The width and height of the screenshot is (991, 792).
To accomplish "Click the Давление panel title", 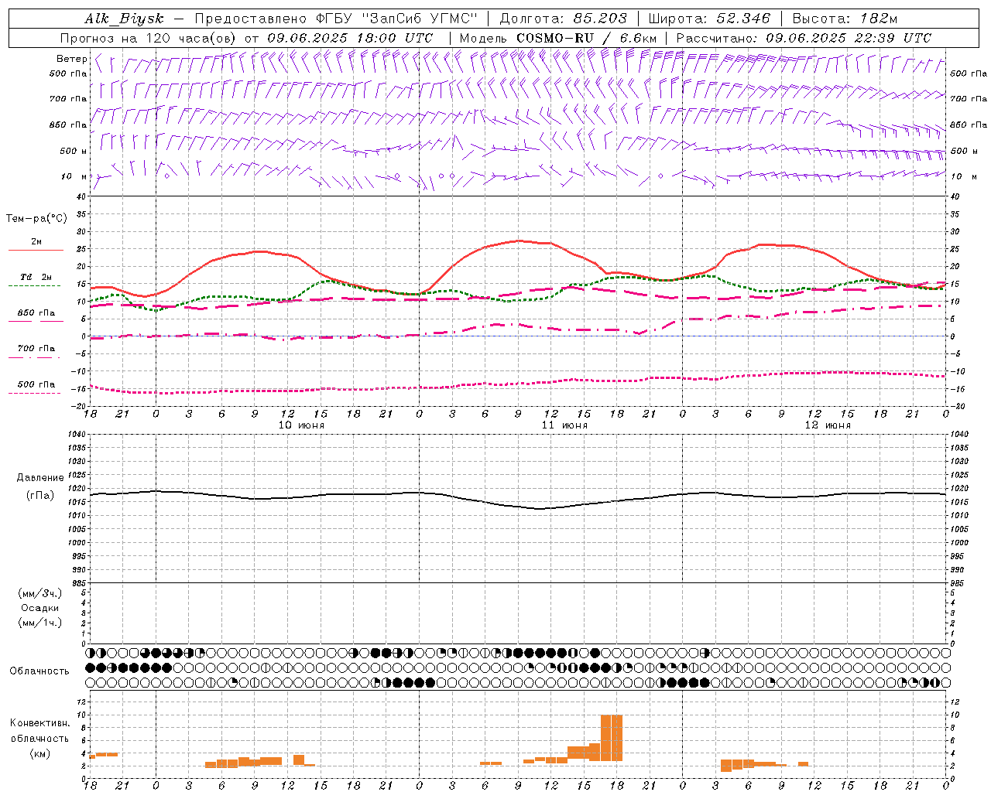I will pos(40,478).
